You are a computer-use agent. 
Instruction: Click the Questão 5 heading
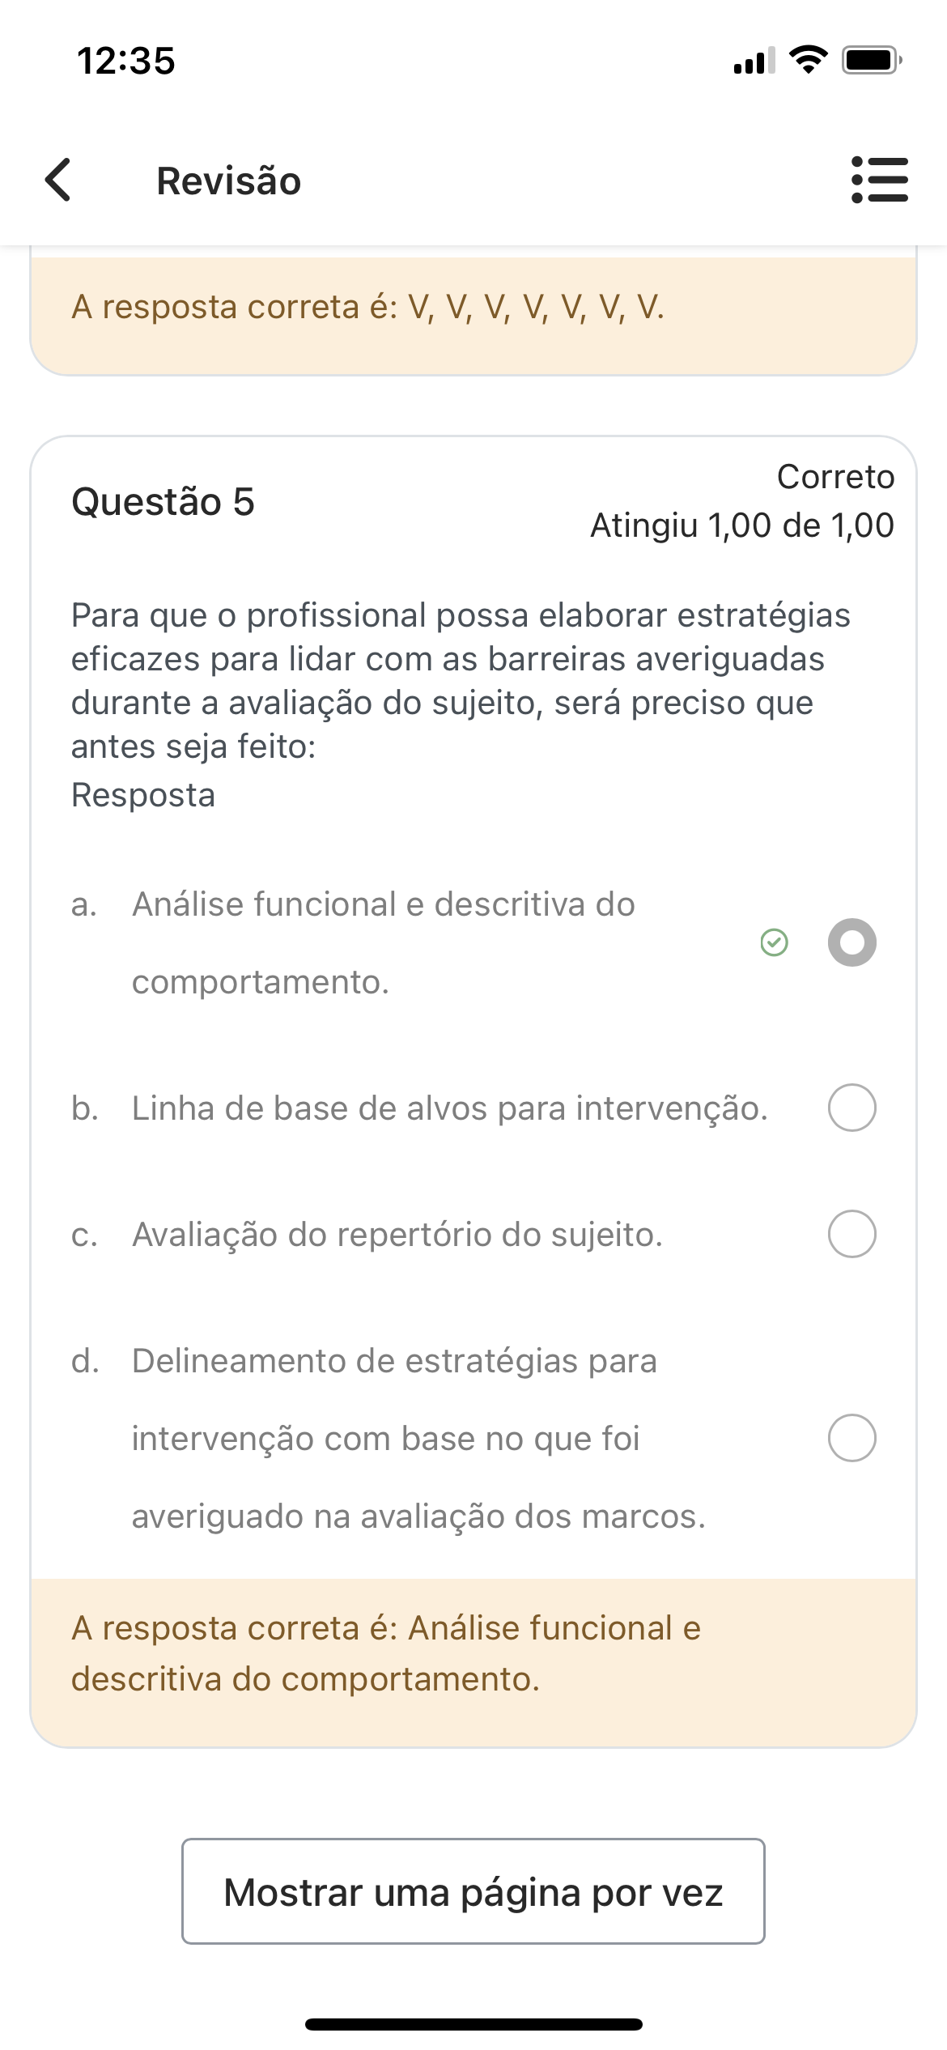[163, 502]
